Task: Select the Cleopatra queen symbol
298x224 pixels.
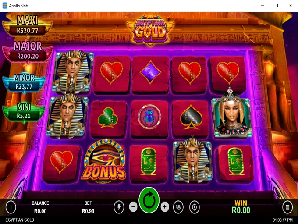Action: click(x=232, y=113)
